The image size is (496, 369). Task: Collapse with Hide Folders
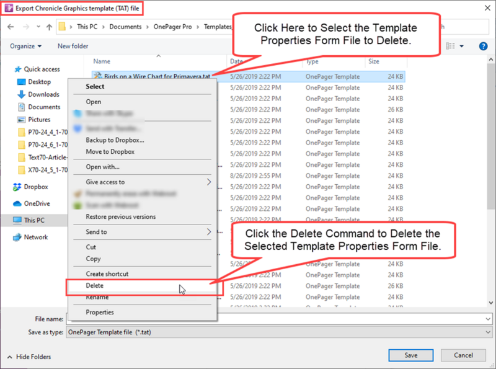coord(29,357)
